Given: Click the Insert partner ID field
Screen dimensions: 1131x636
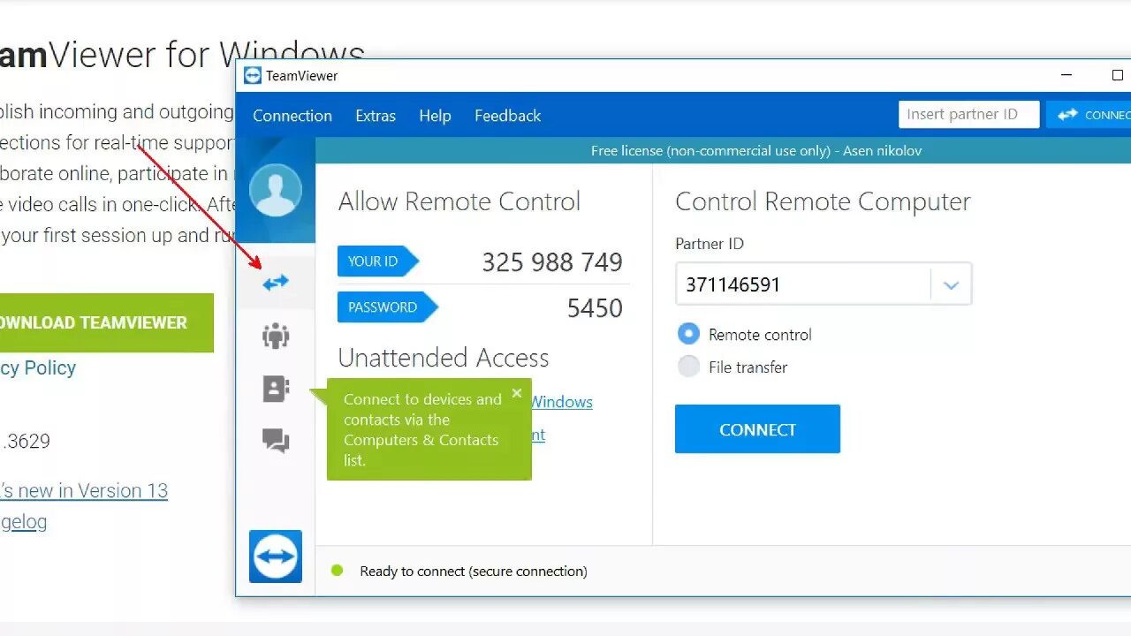Looking at the screenshot, I should (968, 114).
